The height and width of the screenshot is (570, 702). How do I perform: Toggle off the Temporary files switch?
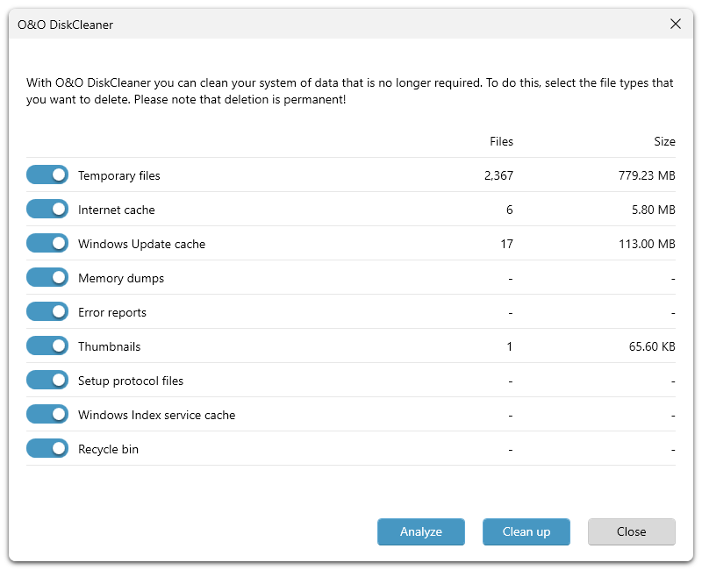pos(47,175)
